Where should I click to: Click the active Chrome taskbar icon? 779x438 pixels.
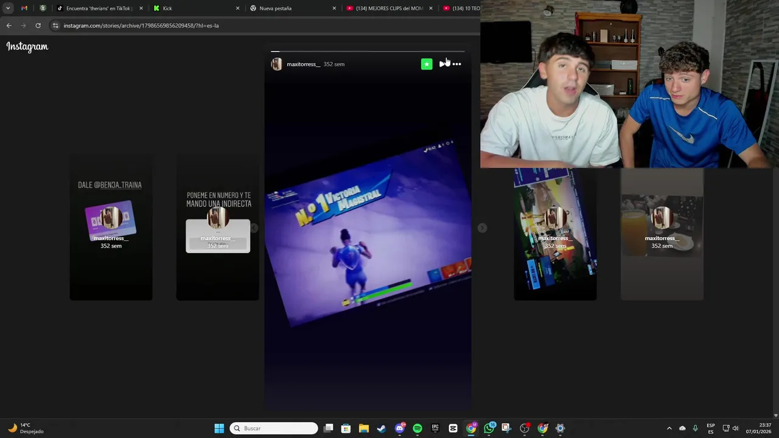[x=471, y=428]
